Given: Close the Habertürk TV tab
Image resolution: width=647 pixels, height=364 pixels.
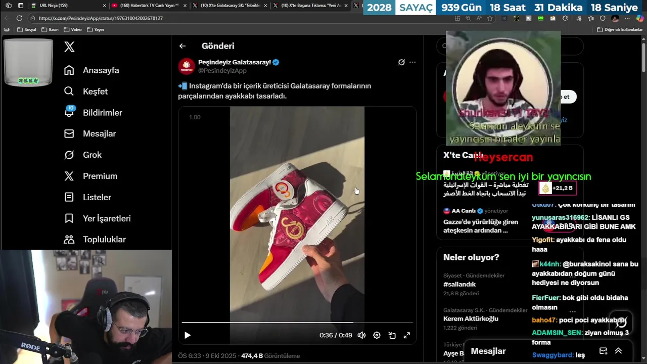Looking at the screenshot, I should tap(184, 6).
